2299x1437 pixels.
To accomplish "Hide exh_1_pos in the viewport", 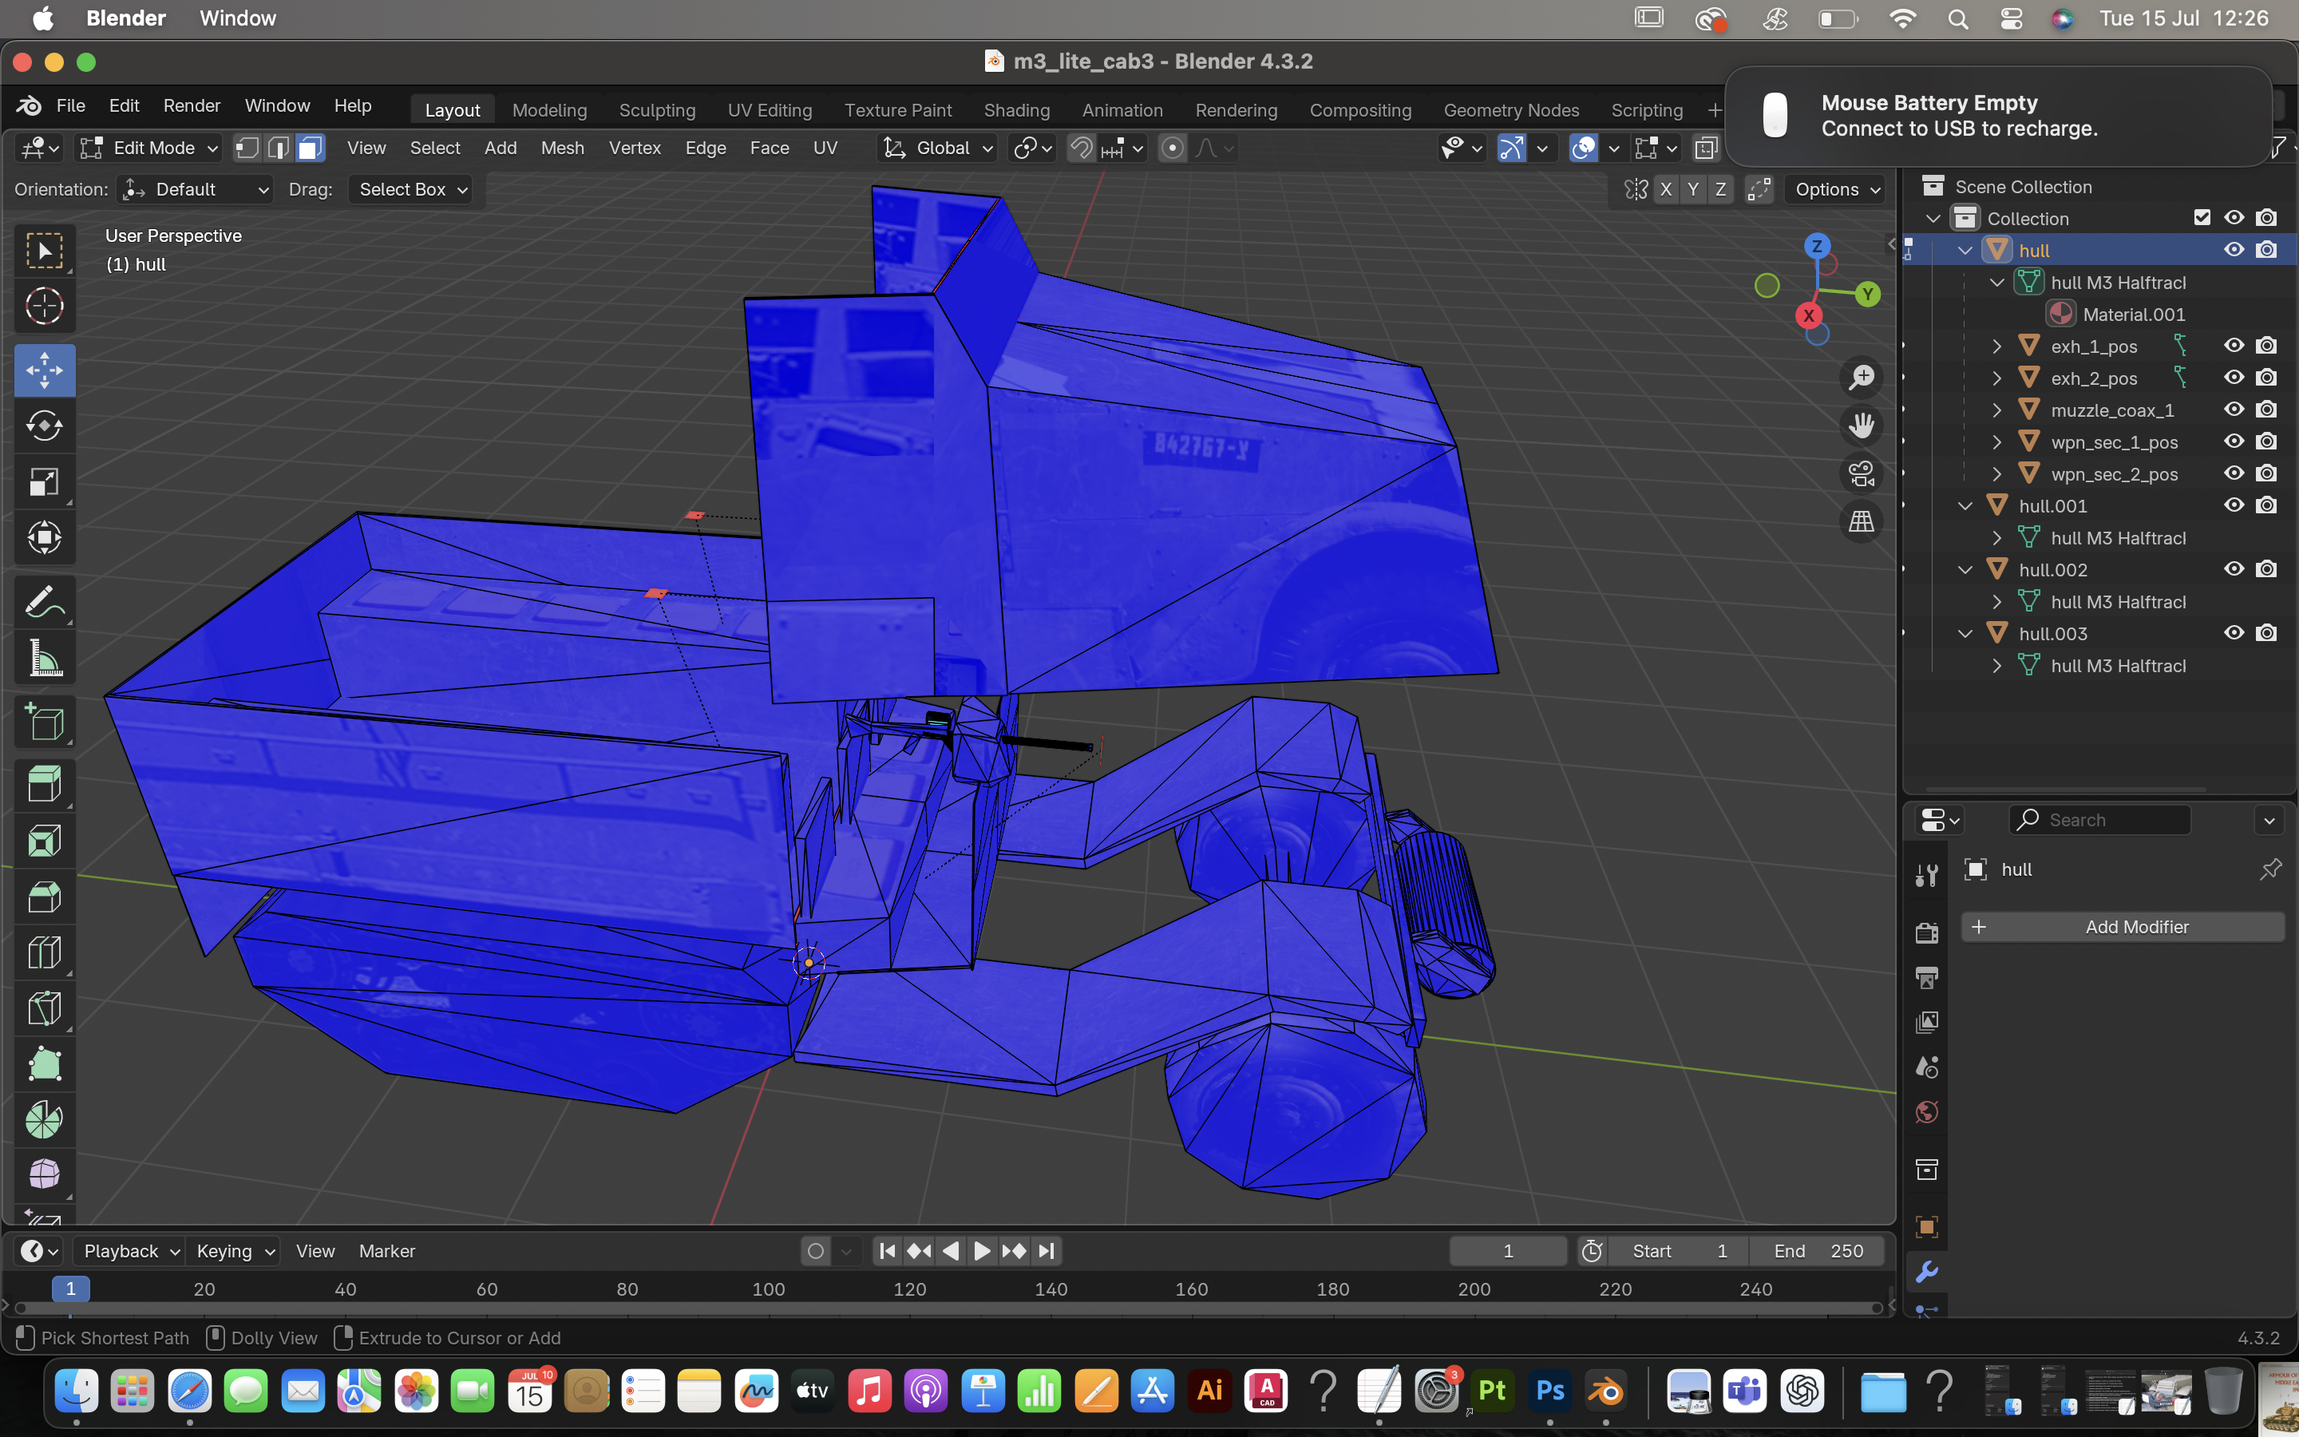I will 2234,346.
